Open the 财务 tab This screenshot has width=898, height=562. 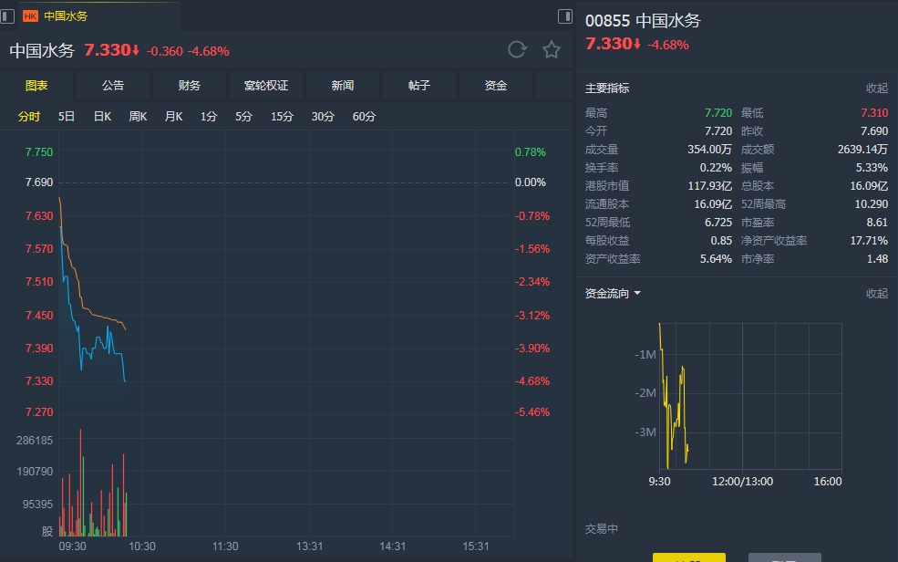click(x=189, y=86)
